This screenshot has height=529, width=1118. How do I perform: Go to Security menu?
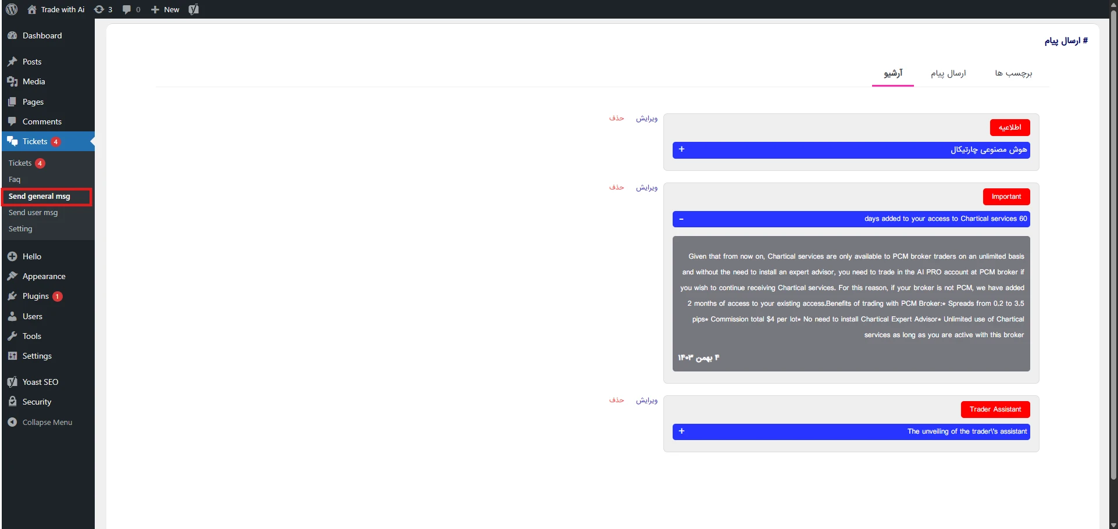37,402
